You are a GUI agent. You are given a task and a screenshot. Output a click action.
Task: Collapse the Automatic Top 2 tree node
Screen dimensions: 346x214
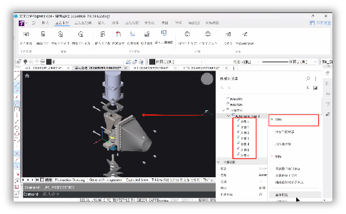228,116
